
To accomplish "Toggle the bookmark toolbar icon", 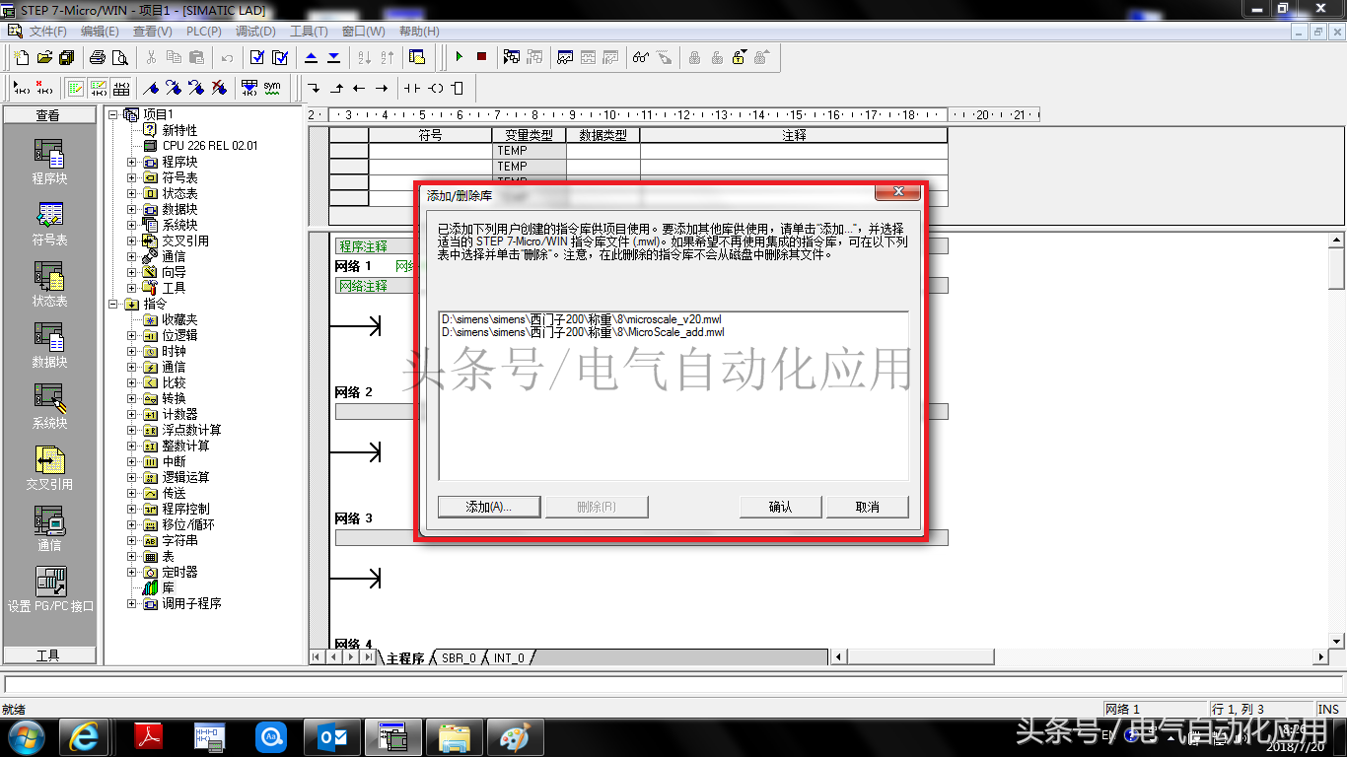I will tap(151, 88).
